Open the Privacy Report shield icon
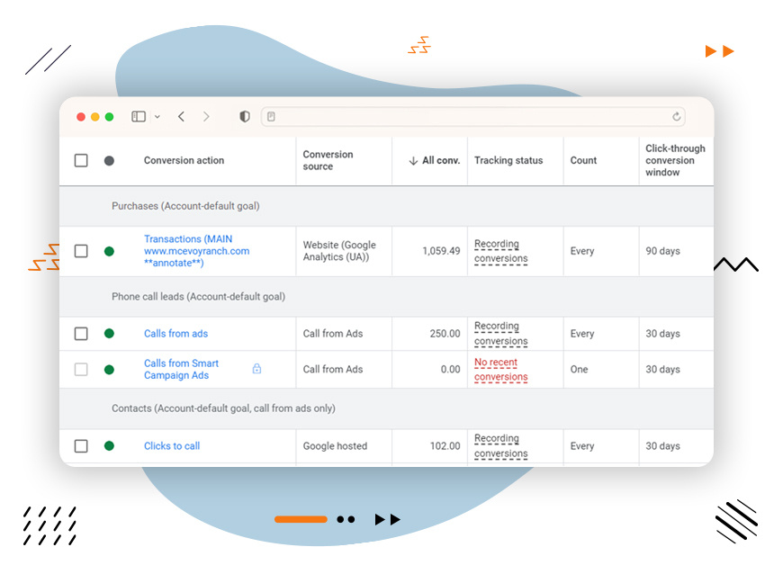The image size is (774, 565). [243, 116]
